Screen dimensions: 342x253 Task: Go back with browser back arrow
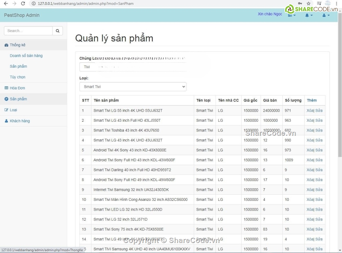(6, 4)
